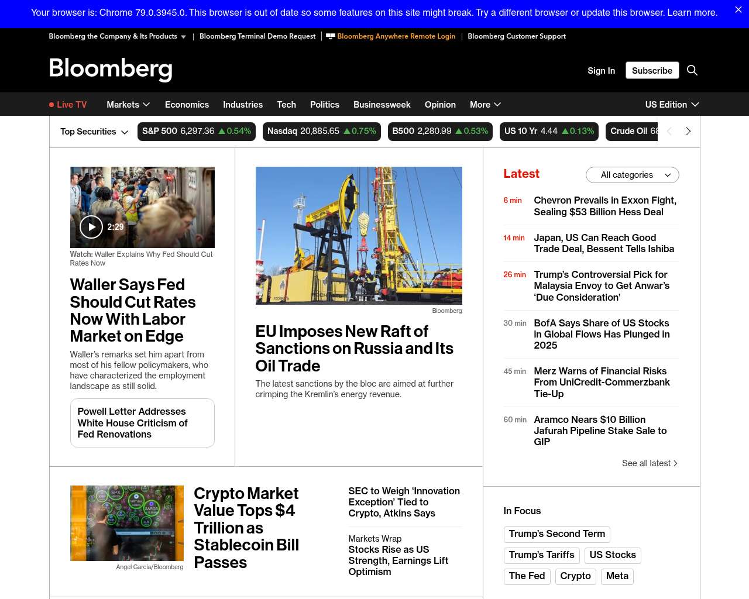Viewport: 749px width, 599px height.
Task: Open the Opinion section
Action: pos(440,105)
